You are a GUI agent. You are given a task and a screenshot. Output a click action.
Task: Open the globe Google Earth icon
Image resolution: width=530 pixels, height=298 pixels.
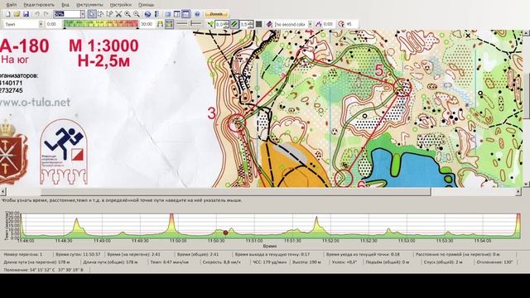click(x=147, y=14)
